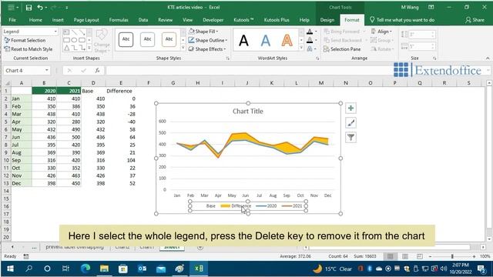Switch to the View tab
Image resolution: width=493 pixels, height=277 pixels.
187,20
